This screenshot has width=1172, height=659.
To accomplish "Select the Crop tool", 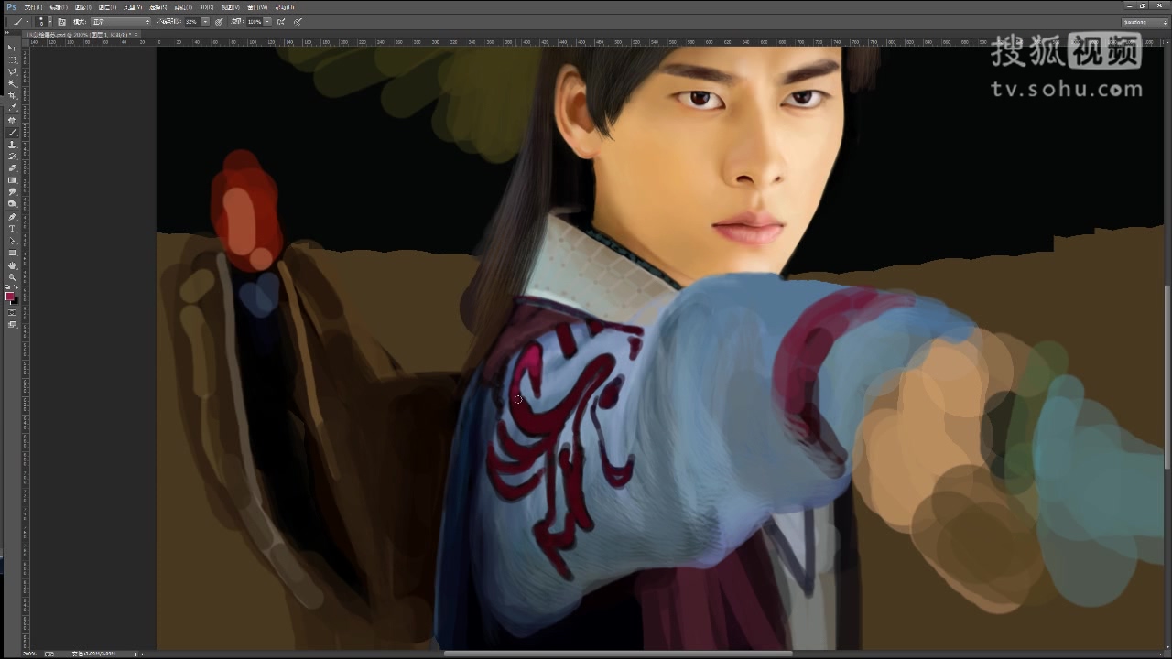I will pyautogui.click(x=12, y=94).
